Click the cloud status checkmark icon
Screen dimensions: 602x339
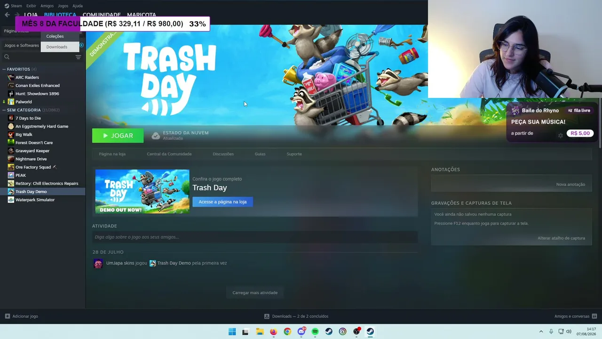click(x=156, y=136)
